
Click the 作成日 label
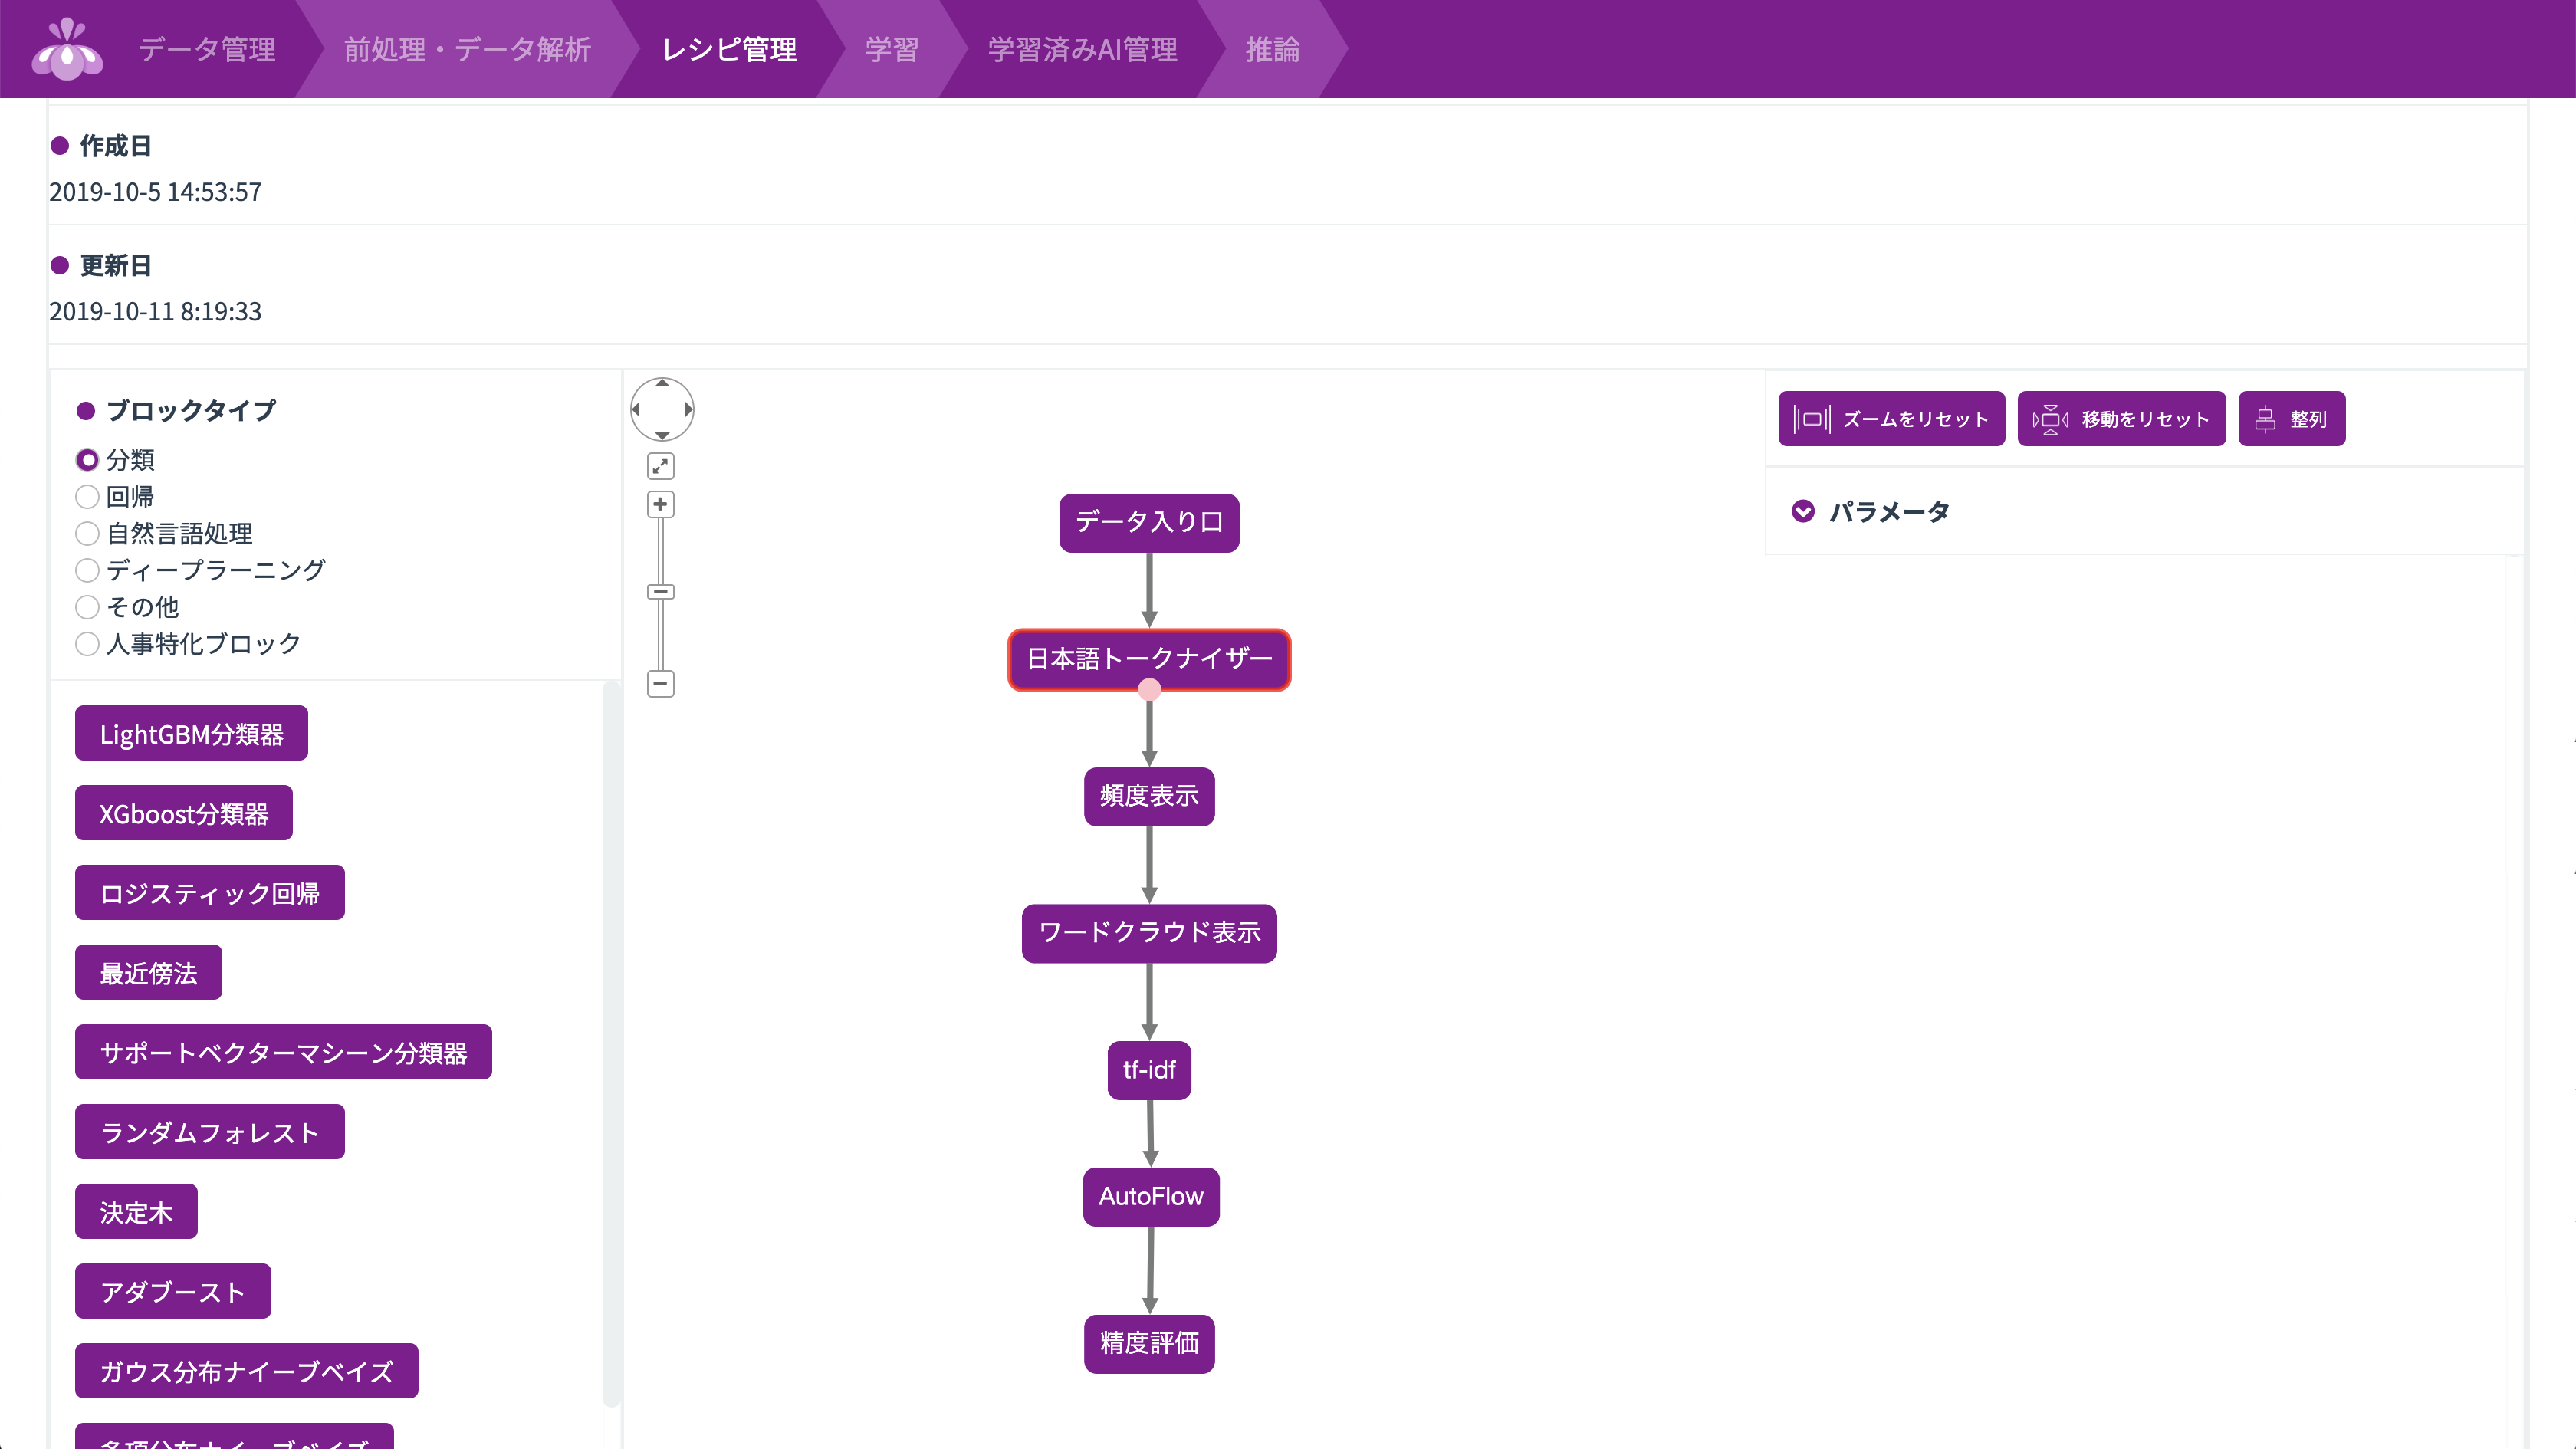point(116,146)
